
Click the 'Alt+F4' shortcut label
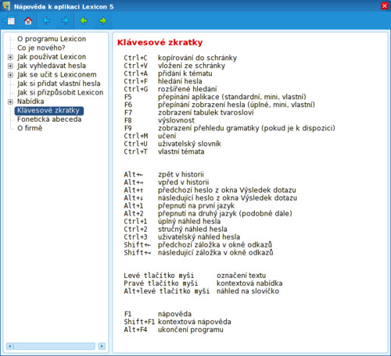135,329
